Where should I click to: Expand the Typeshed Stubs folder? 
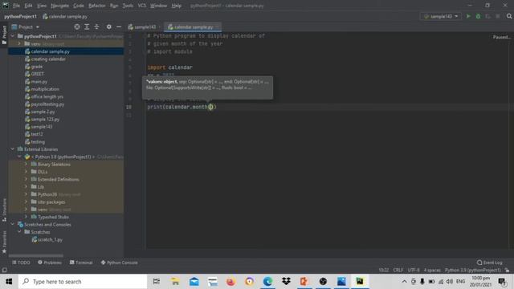click(x=27, y=217)
